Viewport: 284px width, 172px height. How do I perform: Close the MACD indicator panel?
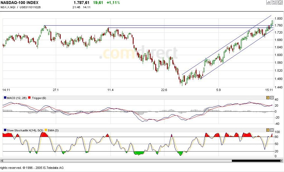pyautogui.click(x=272, y=98)
